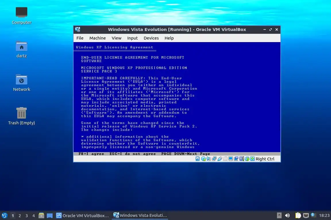Screen dimensions: 331x220
Task: Click the recording status icon
Action: 236,159
